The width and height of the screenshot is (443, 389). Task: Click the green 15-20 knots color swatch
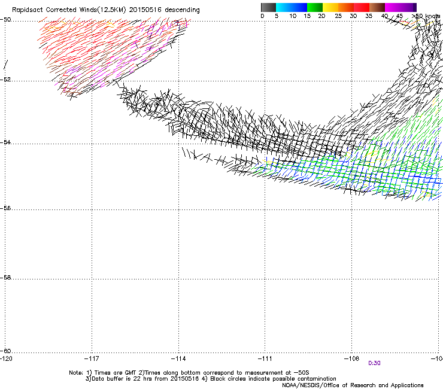(315, 7)
